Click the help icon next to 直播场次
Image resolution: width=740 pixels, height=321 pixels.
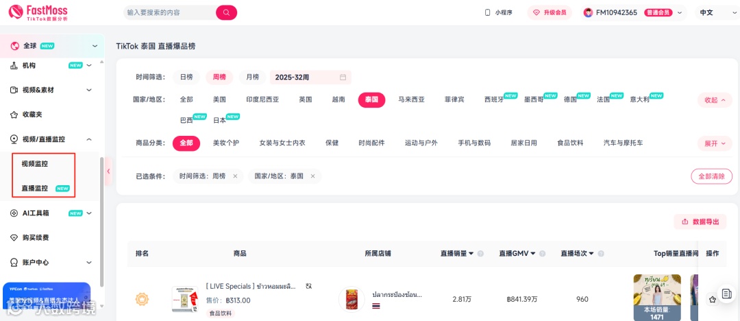pyautogui.click(x=601, y=254)
